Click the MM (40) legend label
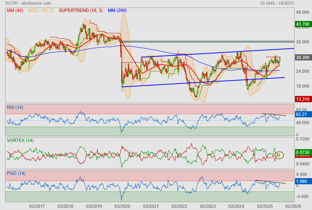Screen dimensions: 312x210 click(x=15, y=10)
